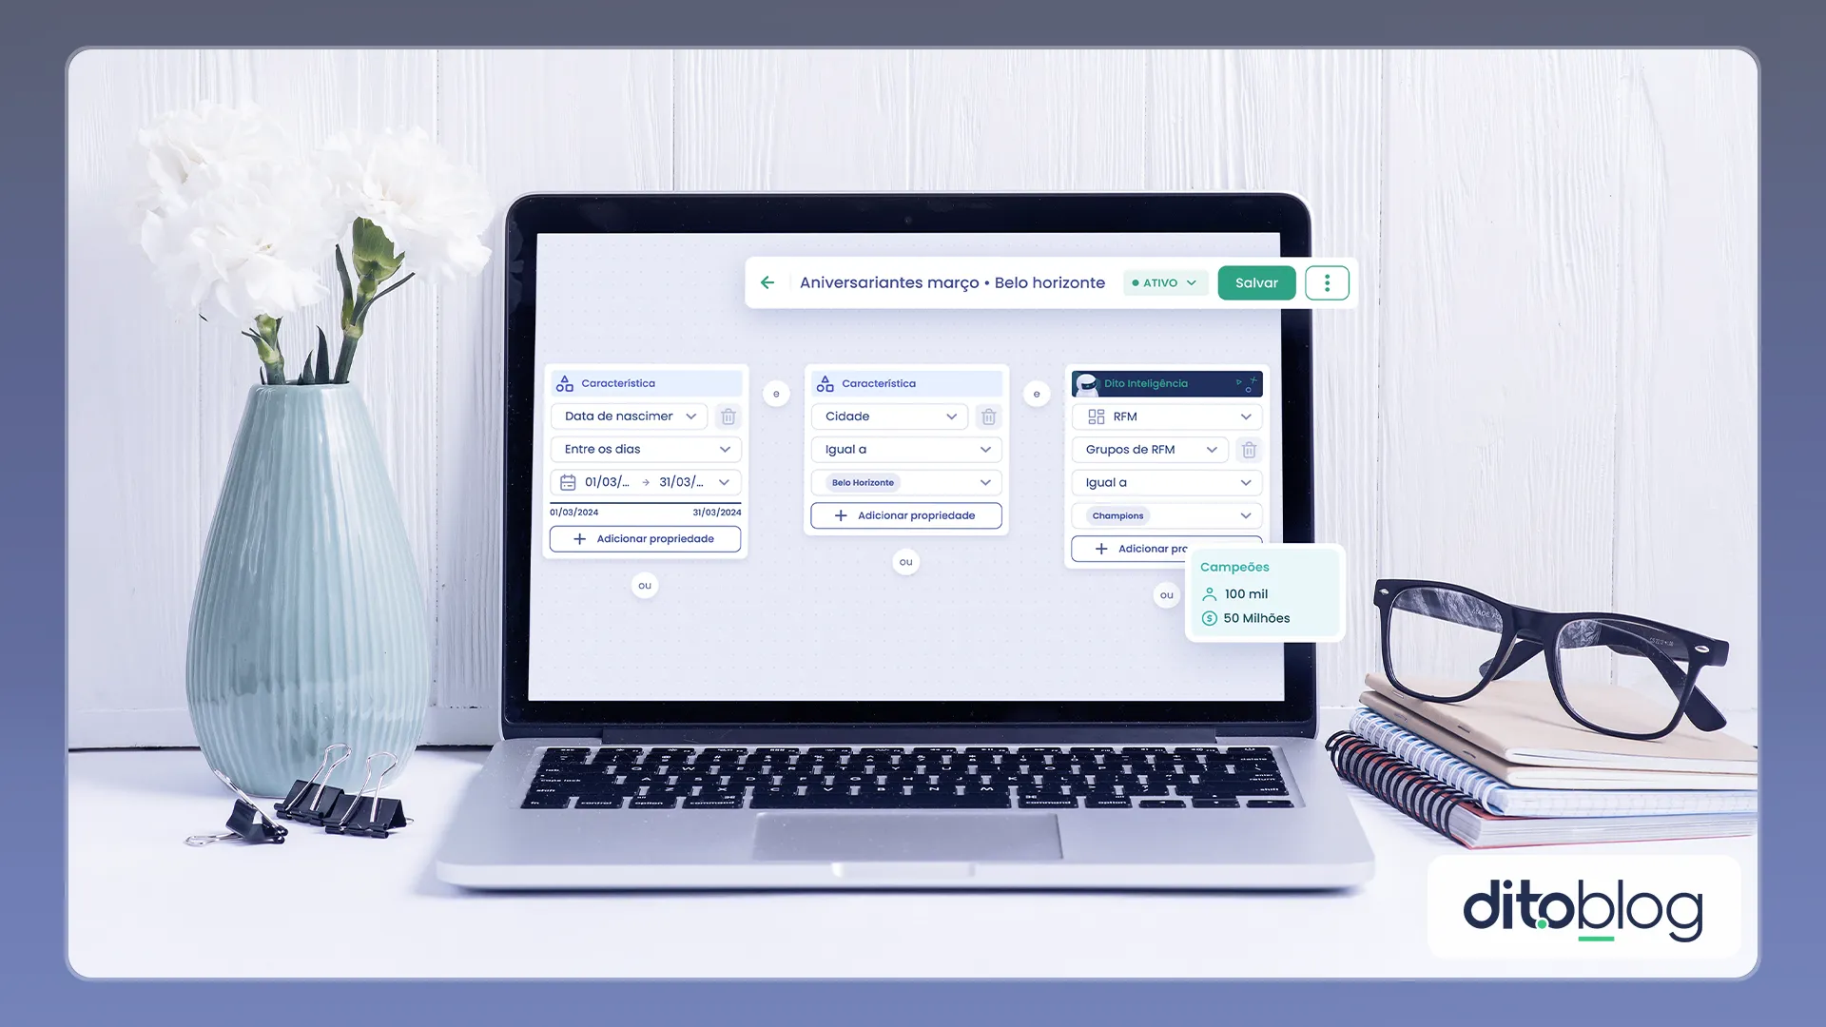Click the delete/trash icon on first card
This screenshot has width=1826, height=1027.
pos(728,415)
